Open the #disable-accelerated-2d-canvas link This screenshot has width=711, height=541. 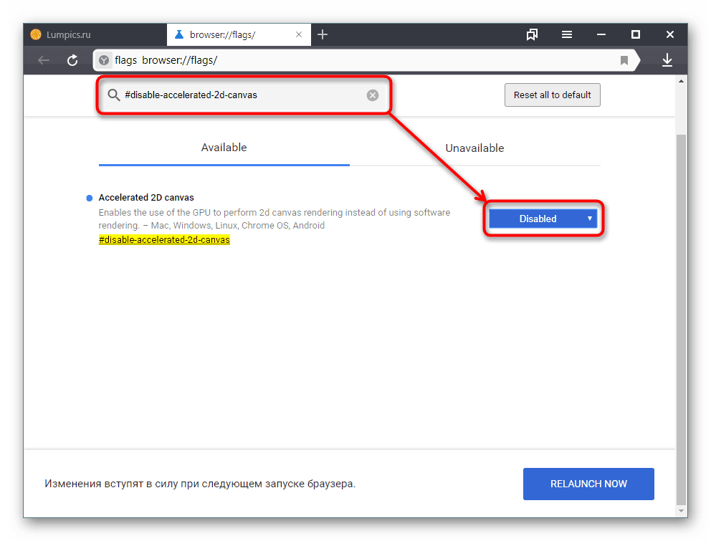[164, 239]
